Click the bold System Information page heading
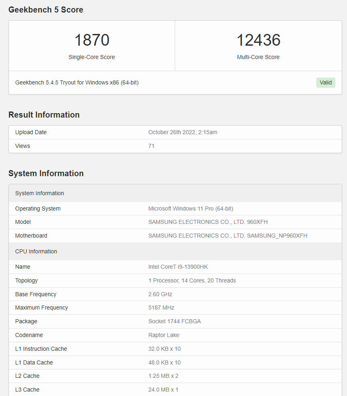The width and height of the screenshot is (347, 396). click(x=46, y=173)
